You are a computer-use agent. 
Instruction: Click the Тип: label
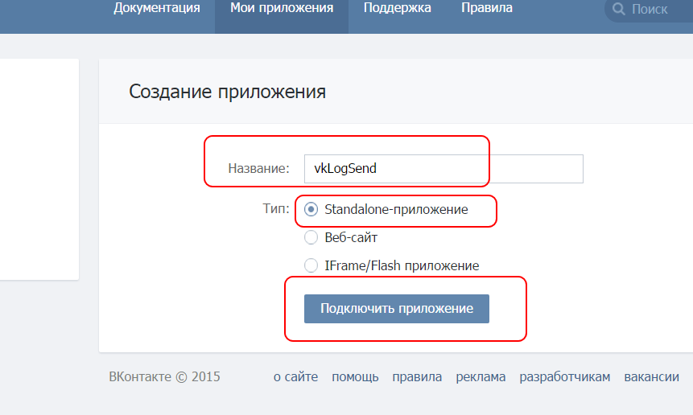point(276,208)
